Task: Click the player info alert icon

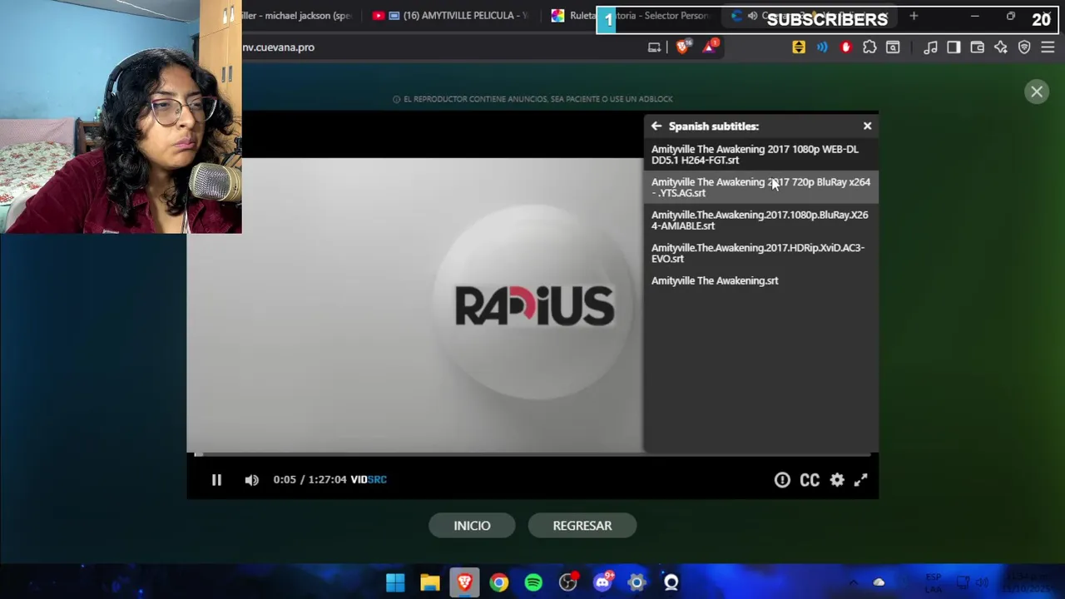Action: [x=782, y=480]
